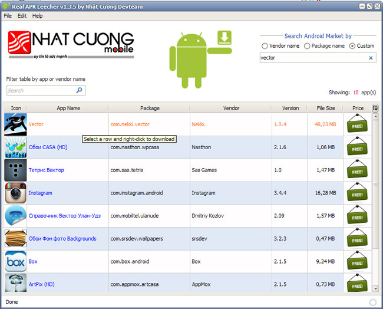Screen dimensions: 383x309
Task: Select the Vendor name radio button
Action: 265,46
